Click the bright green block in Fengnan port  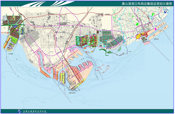[14, 40]
